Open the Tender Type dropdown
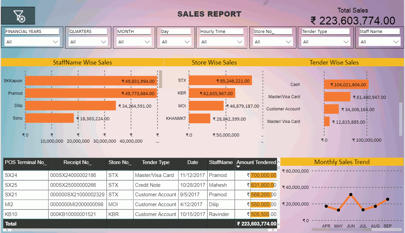The width and height of the screenshot is (405, 233). pyautogui.click(x=325, y=42)
